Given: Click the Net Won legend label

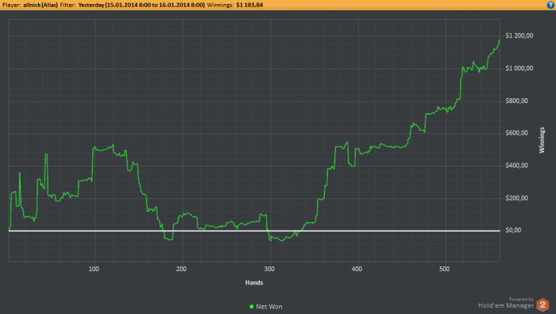Looking at the screenshot, I should [x=269, y=307].
